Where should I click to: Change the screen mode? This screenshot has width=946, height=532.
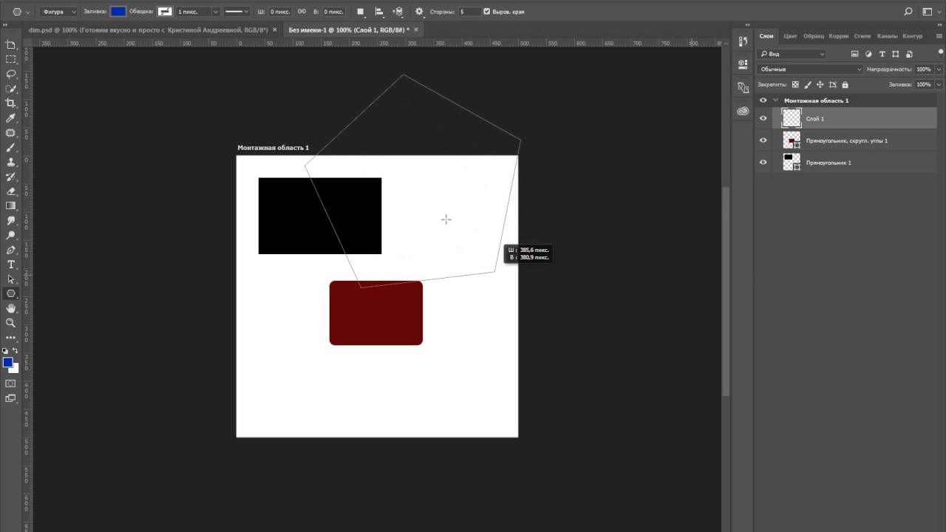[x=10, y=398]
